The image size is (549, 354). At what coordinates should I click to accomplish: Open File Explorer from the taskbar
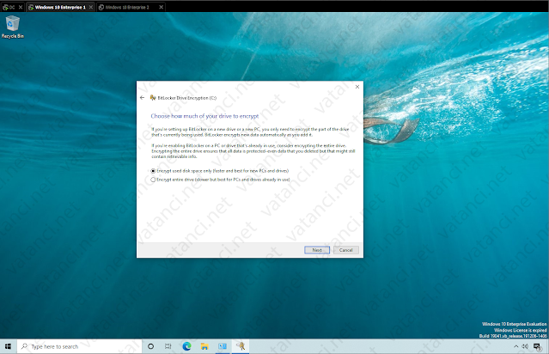pyautogui.click(x=204, y=346)
